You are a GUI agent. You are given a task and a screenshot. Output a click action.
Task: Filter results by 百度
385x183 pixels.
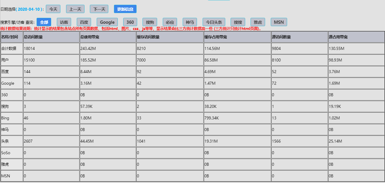84,22
